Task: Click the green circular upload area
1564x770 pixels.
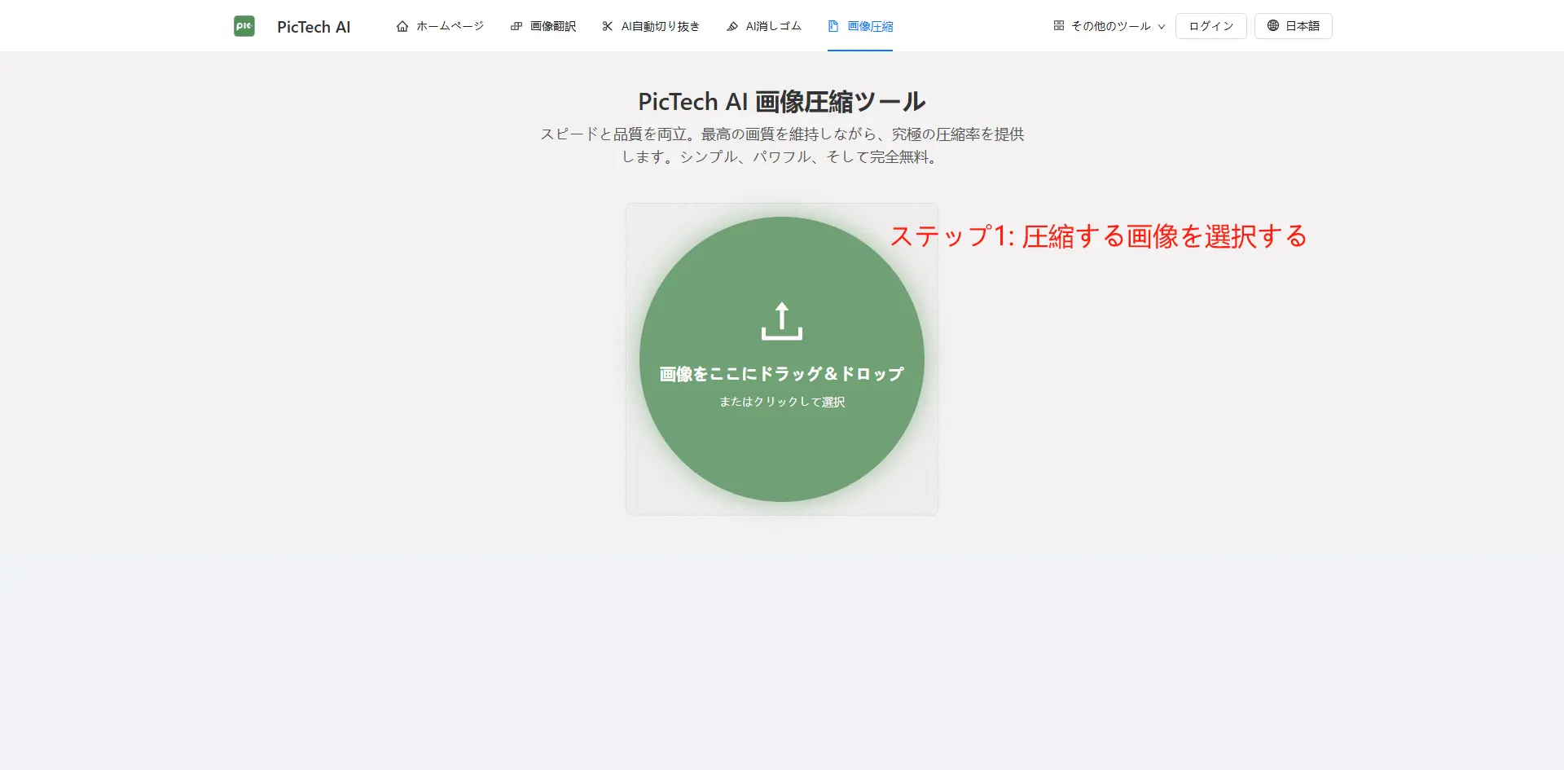Action: pyautogui.click(x=782, y=359)
